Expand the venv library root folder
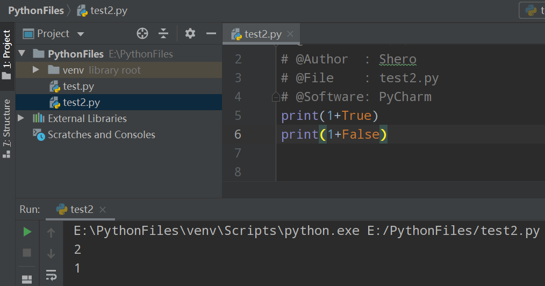 [x=36, y=70]
